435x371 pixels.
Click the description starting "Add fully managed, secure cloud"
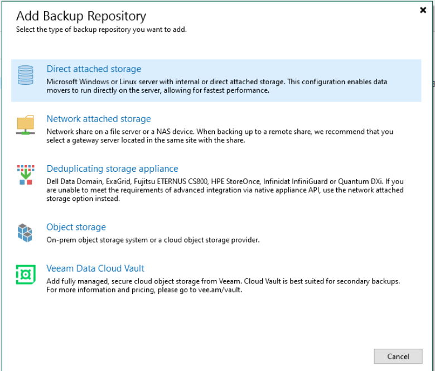pyautogui.click(x=223, y=286)
